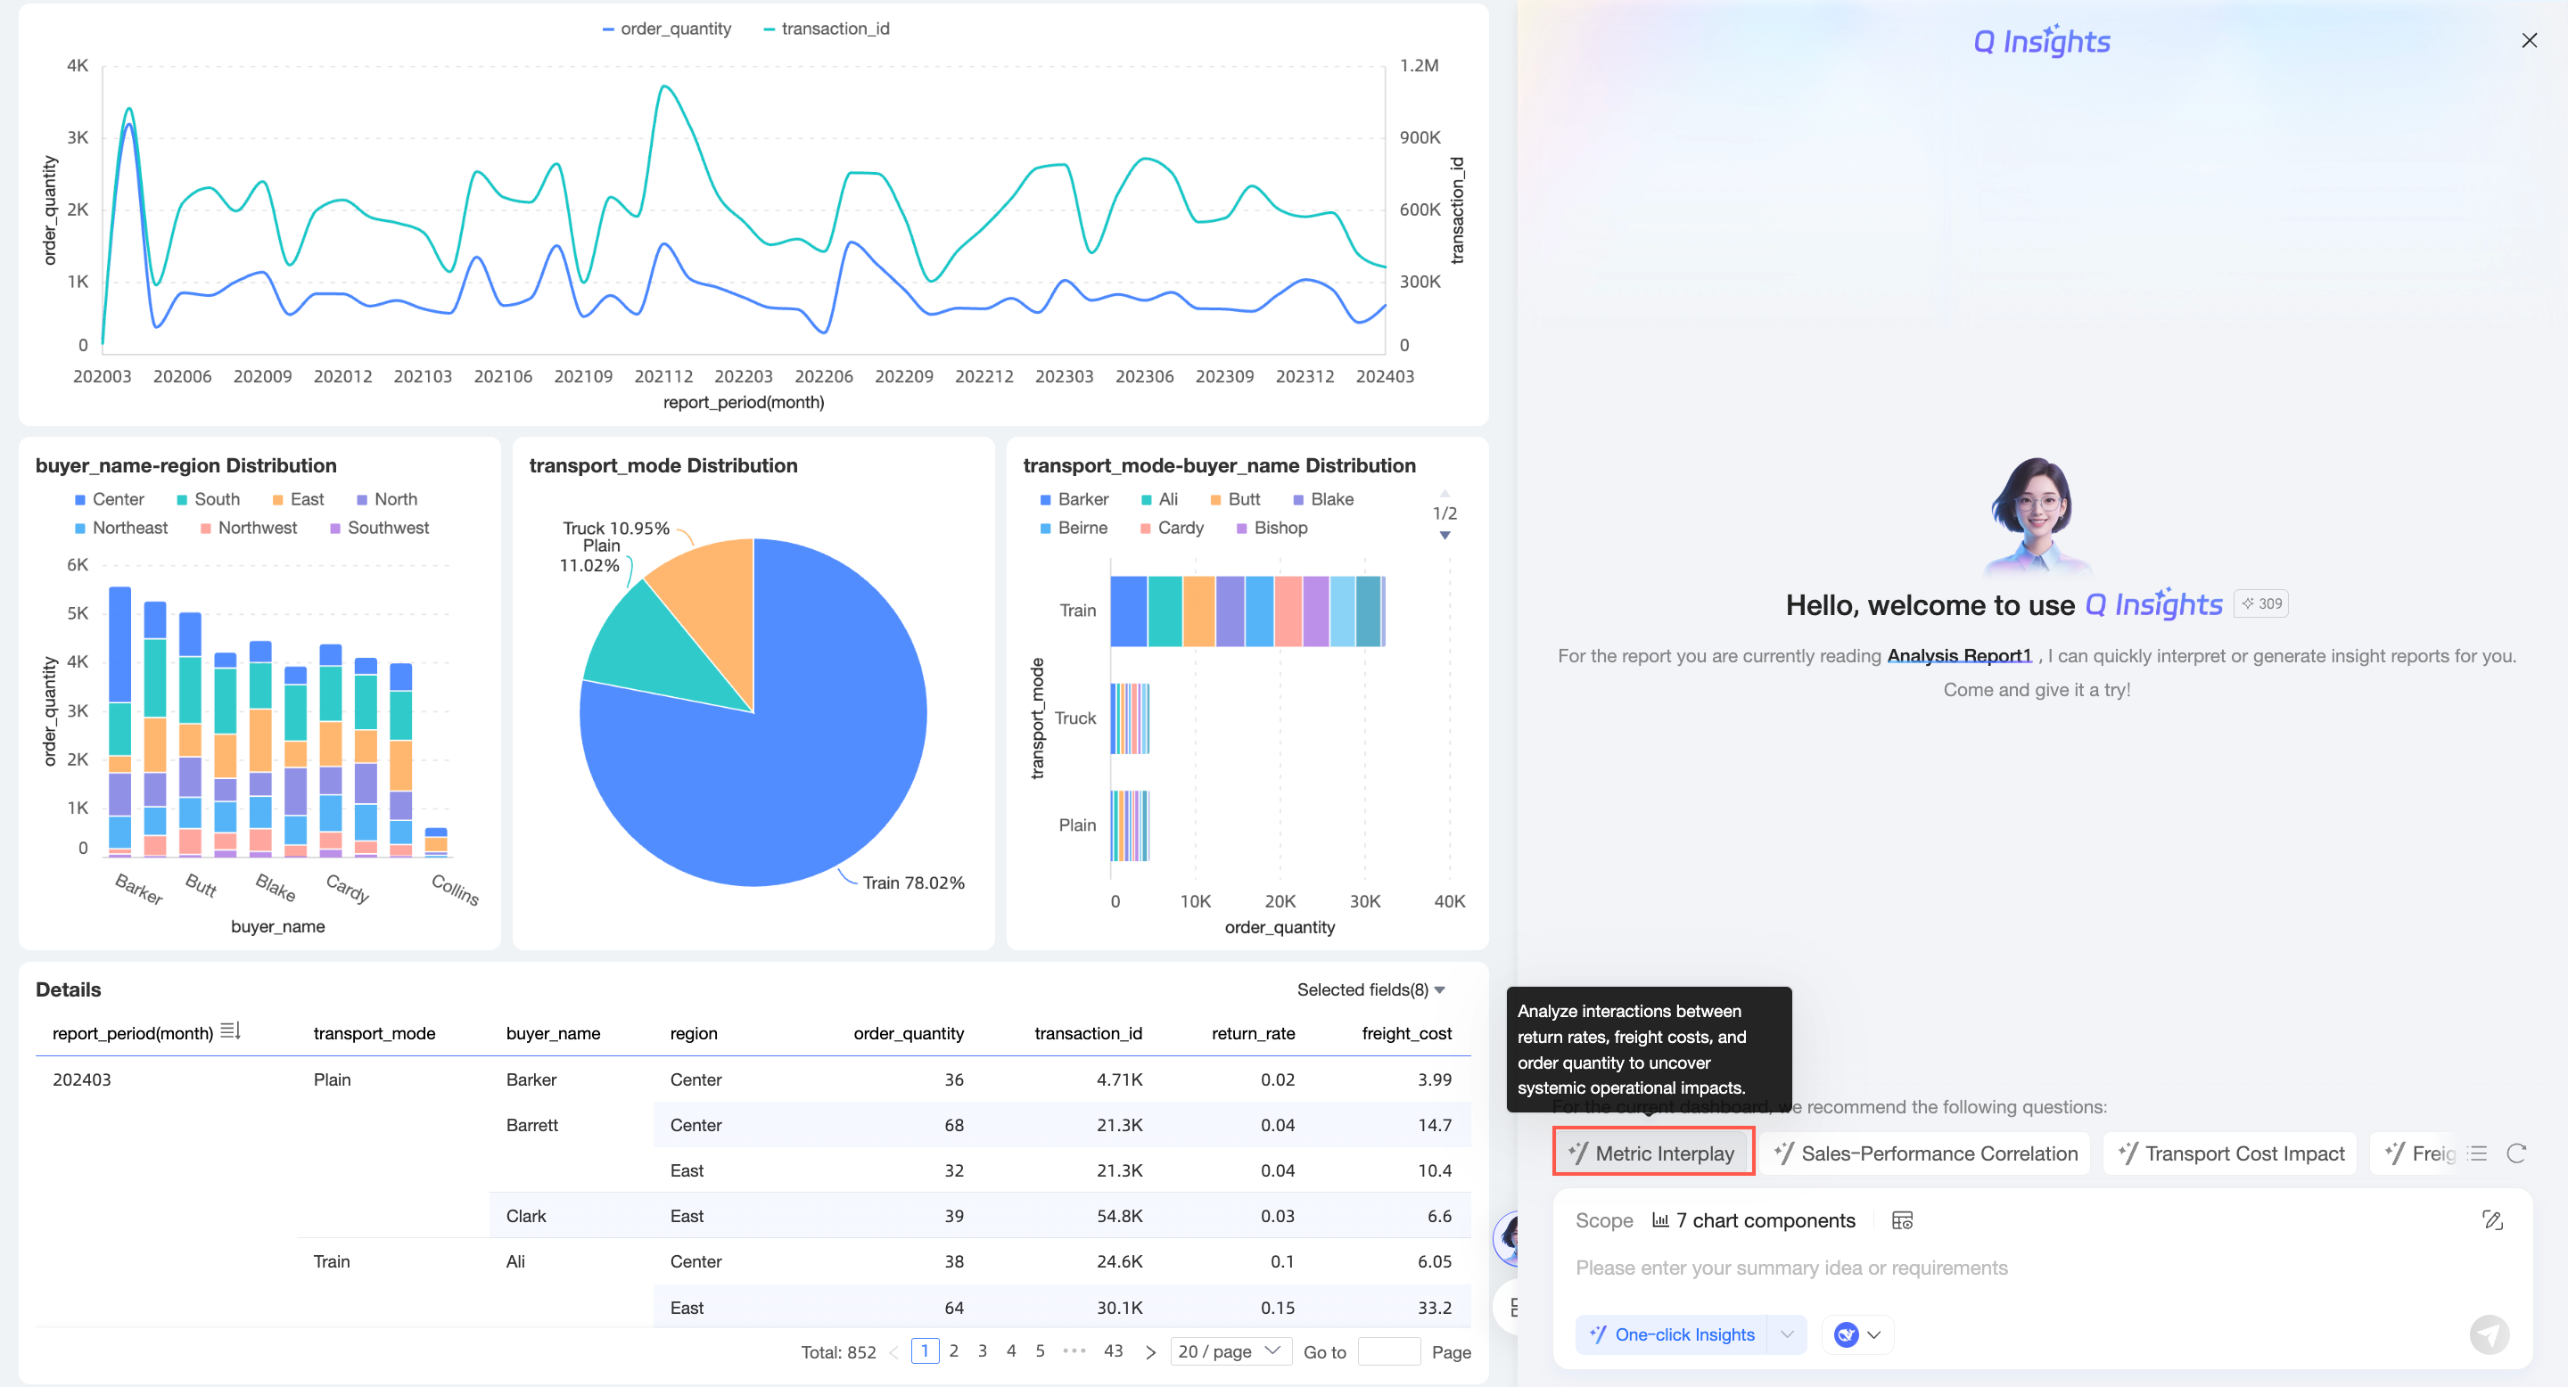Click the send message paper-plane icon
Image resolution: width=2568 pixels, height=1387 pixels.
click(2489, 1334)
